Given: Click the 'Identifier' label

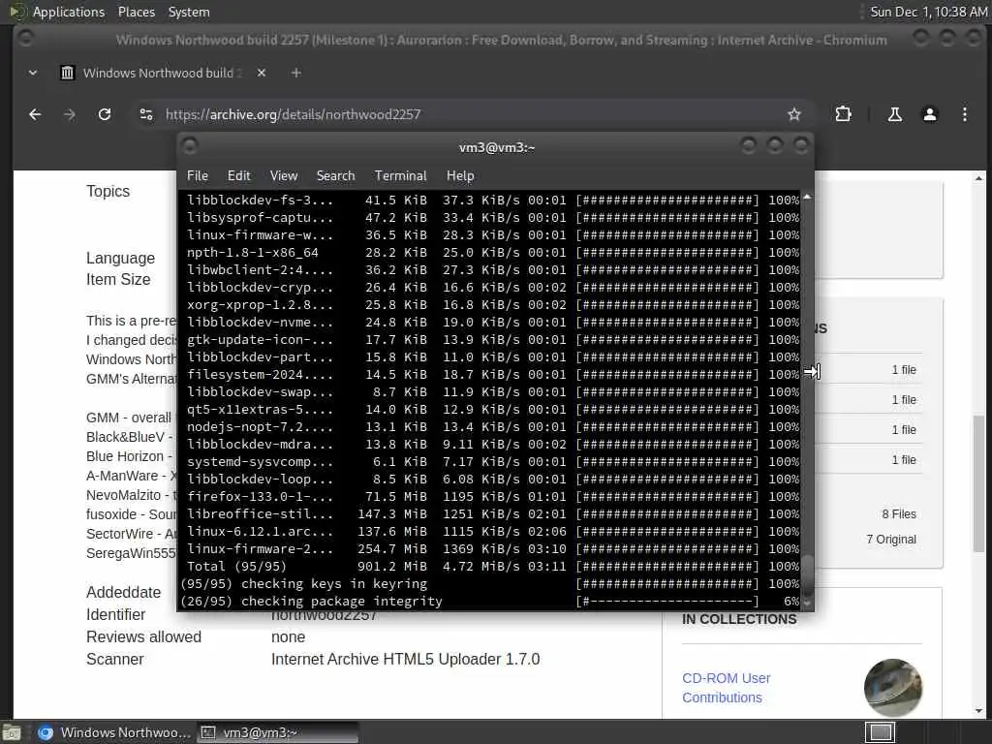Looking at the screenshot, I should (116, 615).
